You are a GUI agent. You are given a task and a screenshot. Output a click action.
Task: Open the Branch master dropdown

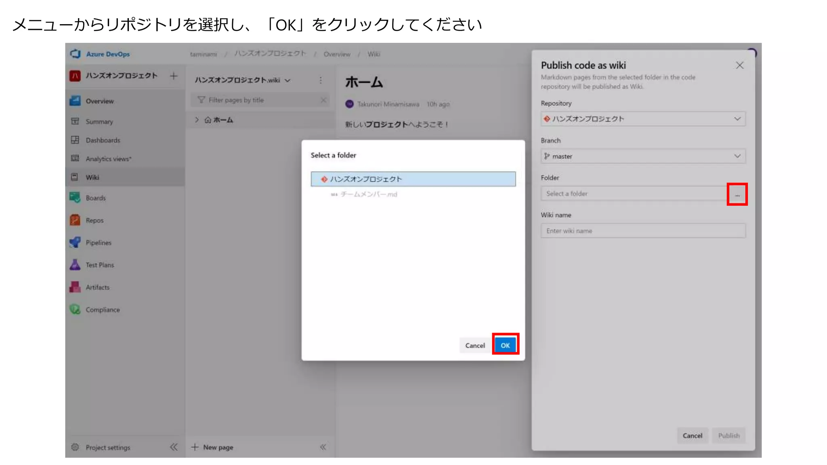point(643,156)
